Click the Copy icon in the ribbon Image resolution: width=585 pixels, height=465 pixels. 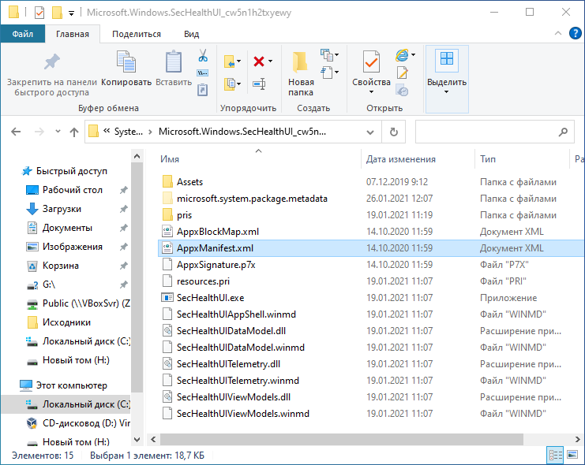(x=126, y=61)
